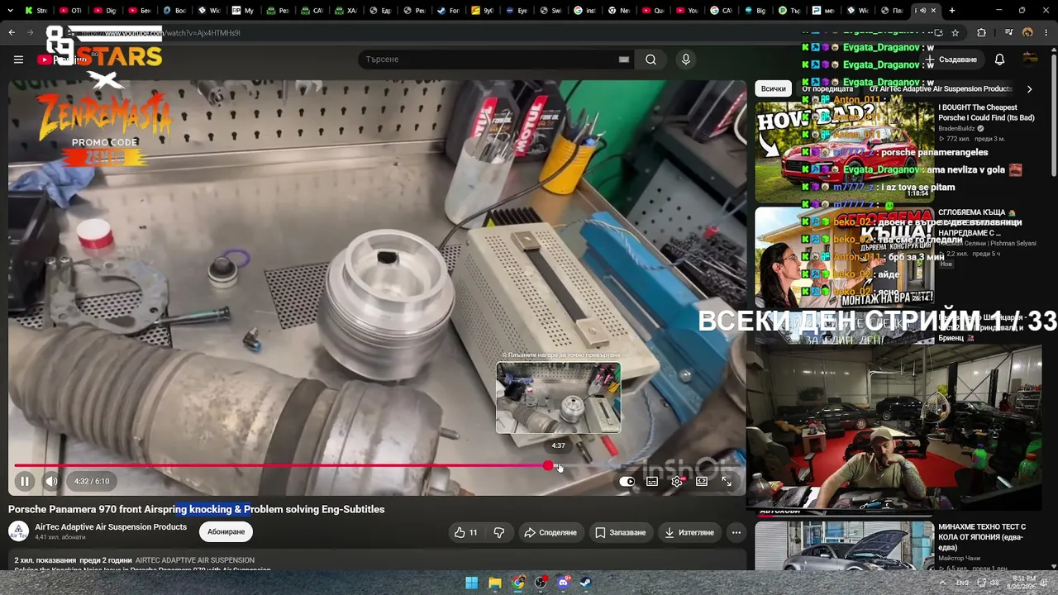
Task: Bookmark this page with the star icon
Action: tap(956, 33)
